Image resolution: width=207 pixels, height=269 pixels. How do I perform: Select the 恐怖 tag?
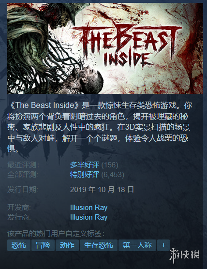click(19, 245)
